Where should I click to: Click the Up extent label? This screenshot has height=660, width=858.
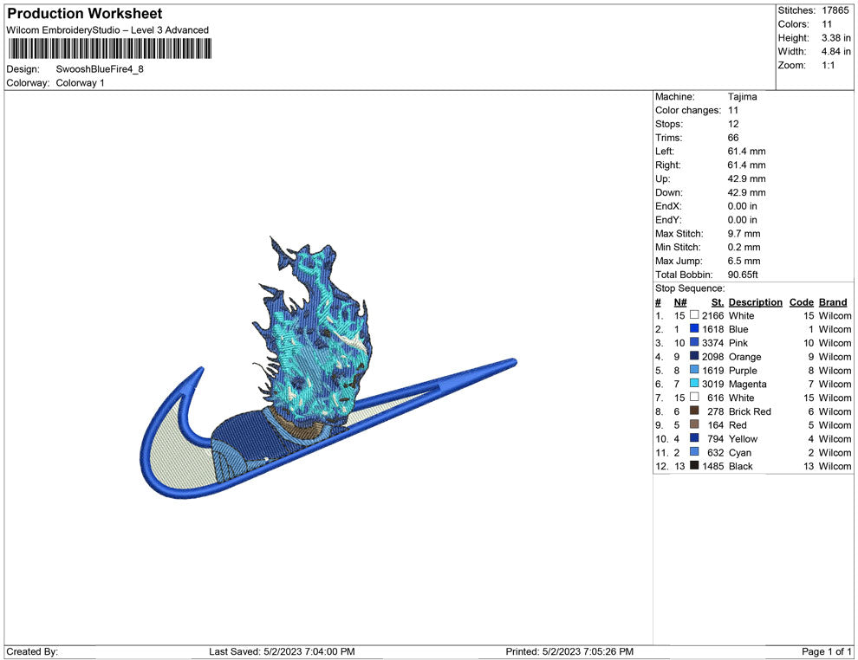pyautogui.click(x=662, y=178)
